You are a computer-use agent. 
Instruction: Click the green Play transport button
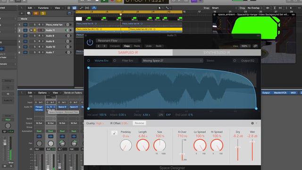coord(104,1)
